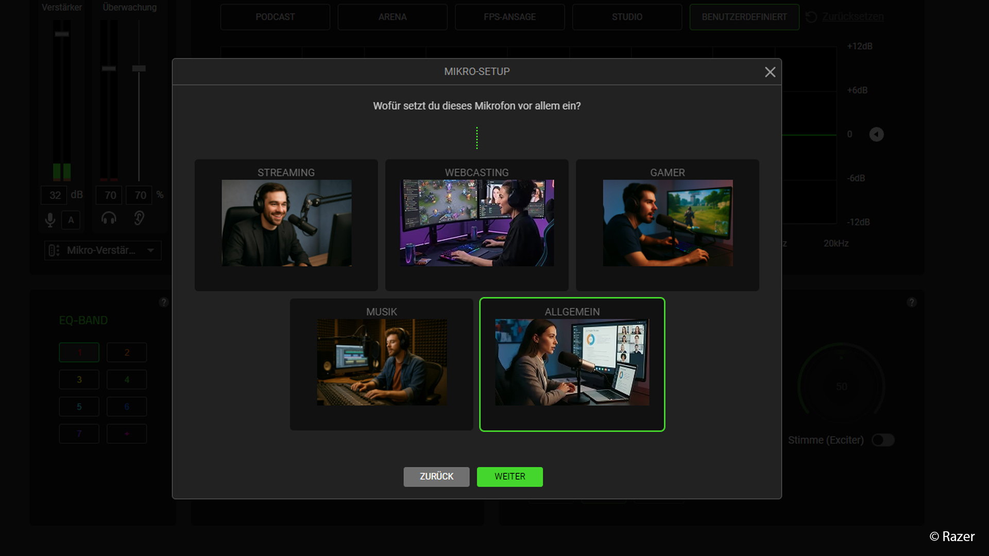Viewport: 989px width, 556px height.
Task: Select the Studio preset tab
Action: click(627, 17)
